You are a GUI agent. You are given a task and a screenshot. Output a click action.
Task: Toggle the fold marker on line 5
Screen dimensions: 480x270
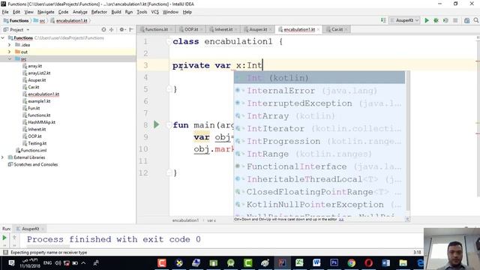coord(169,89)
